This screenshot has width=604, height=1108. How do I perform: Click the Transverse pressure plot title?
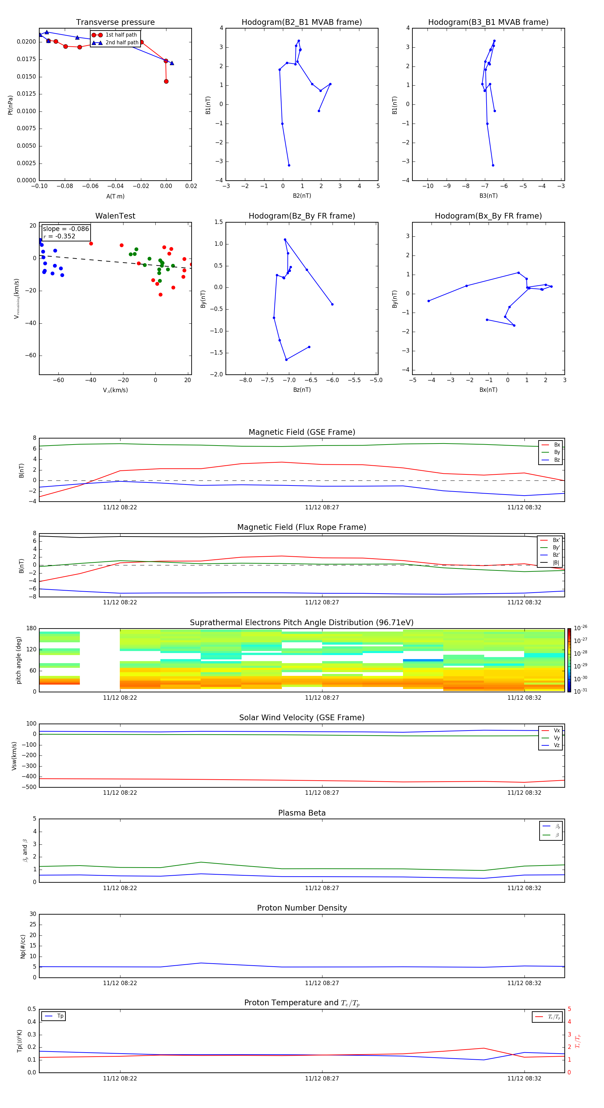point(115,22)
